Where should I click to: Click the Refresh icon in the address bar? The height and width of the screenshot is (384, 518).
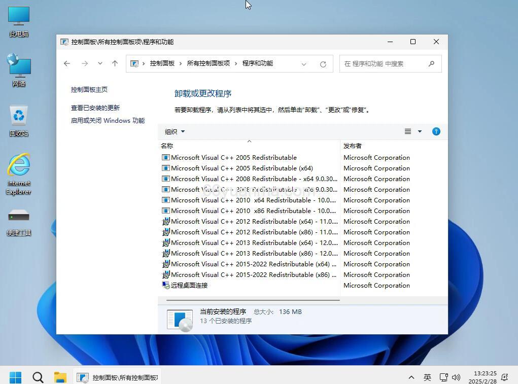click(323, 63)
